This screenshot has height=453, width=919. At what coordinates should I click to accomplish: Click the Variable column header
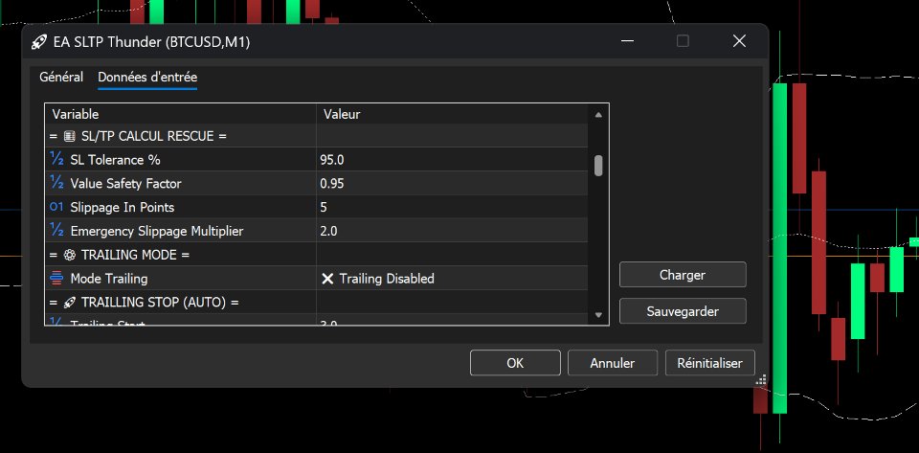[181, 114]
